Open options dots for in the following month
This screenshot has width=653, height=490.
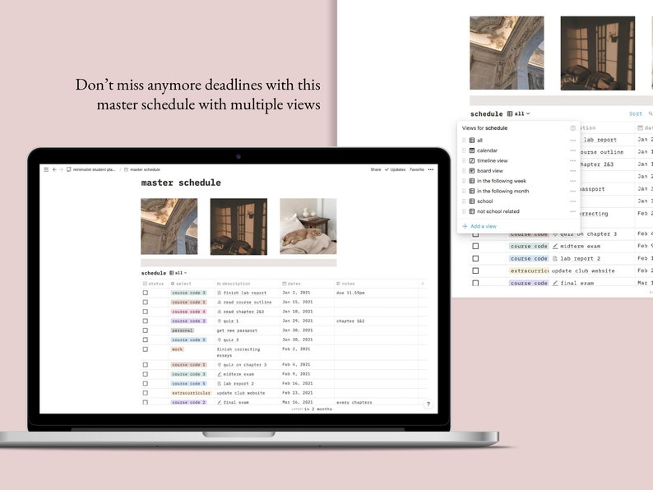pyautogui.click(x=572, y=191)
